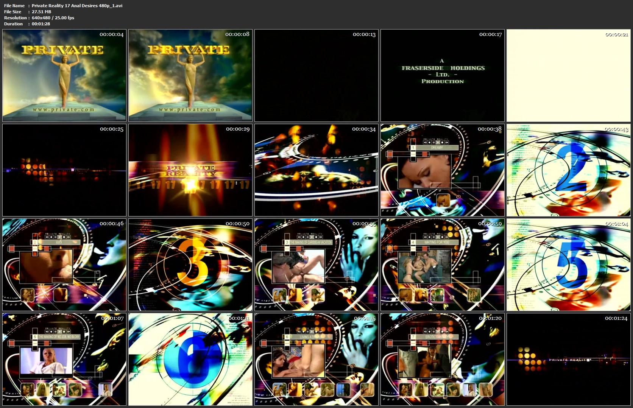
Task: Open the frame stamped 00:00:55
Action: [x=316, y=265]
